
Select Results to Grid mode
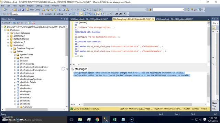click(x=99, y=14)
